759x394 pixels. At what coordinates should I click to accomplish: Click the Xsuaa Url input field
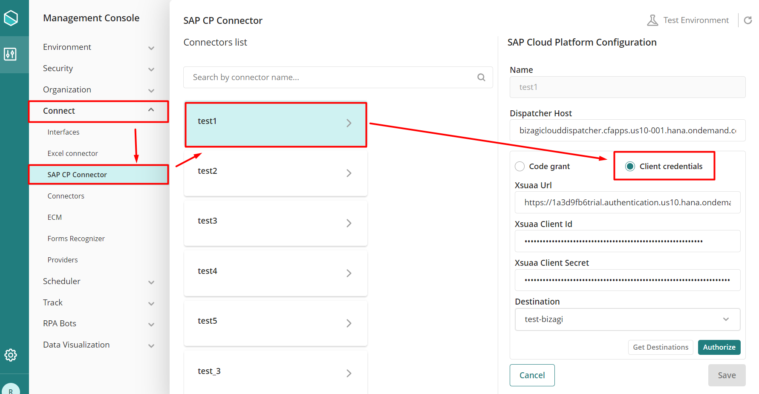627,202
